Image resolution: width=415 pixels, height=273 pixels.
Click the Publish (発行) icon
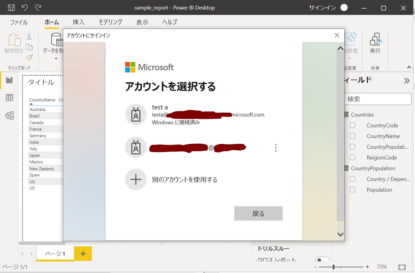click(375, 39)
